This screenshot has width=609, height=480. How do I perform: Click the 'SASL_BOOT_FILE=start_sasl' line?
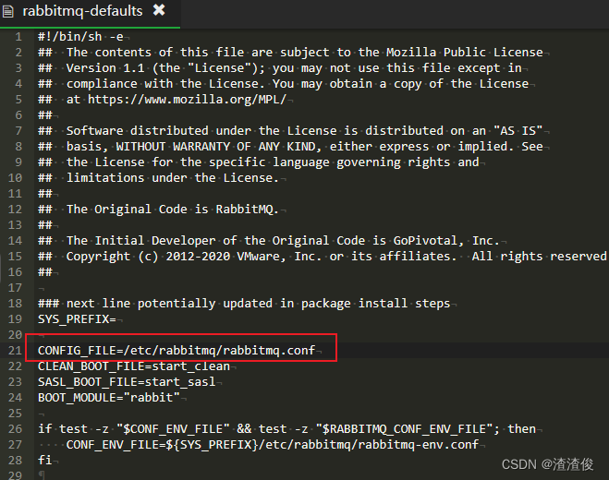pyautogui.click(x=127, y=382)
